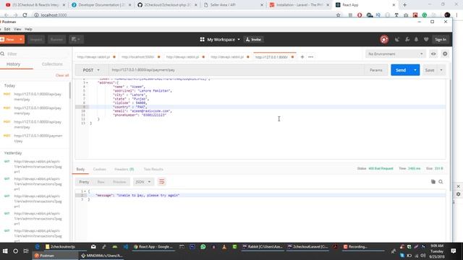Click the Import button
Screen dimensions: 463x260
pos(35,39)
